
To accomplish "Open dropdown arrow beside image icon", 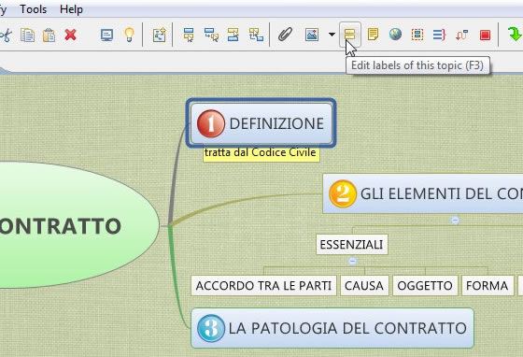I will coord(332,35).
